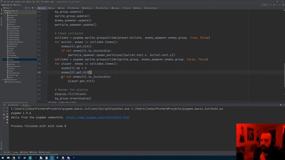Pin the Run tab
Viewport: 285px width, 160px height.
[4, 118]
